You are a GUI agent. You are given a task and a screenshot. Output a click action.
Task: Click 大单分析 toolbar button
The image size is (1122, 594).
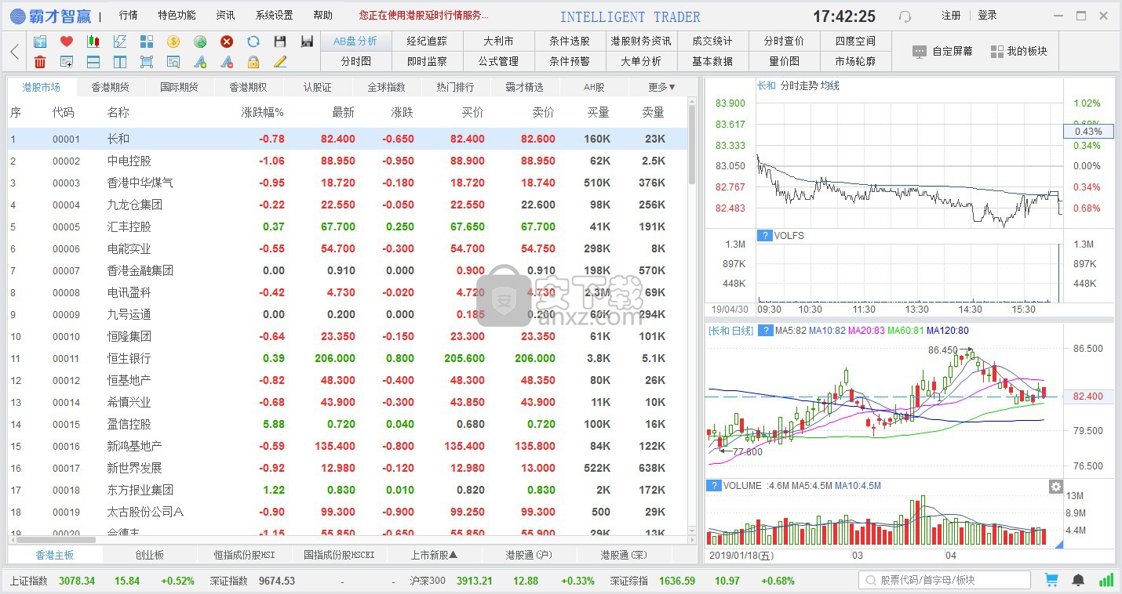[x=641, y=61]
